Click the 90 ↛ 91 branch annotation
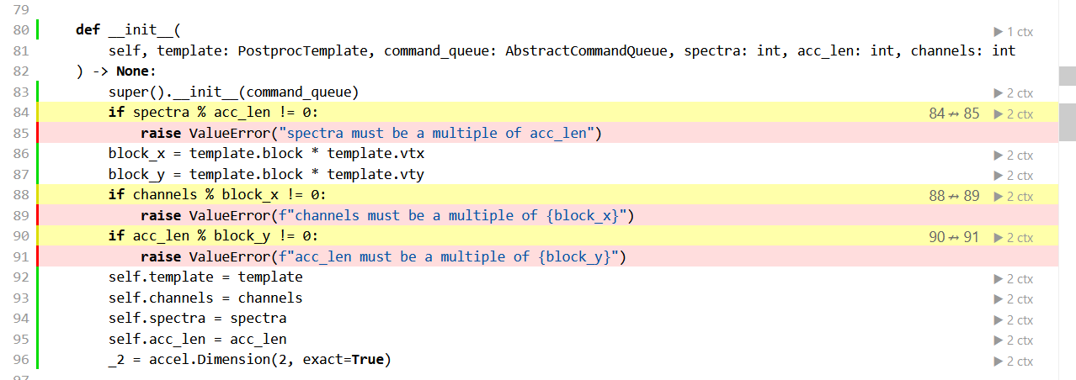Screen dimensions: 1076x380 click(954, 238)
